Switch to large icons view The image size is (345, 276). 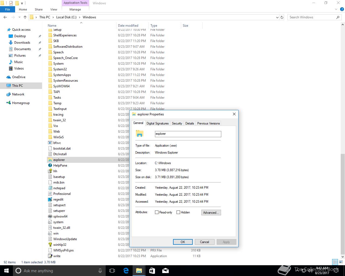click(341, 262)
